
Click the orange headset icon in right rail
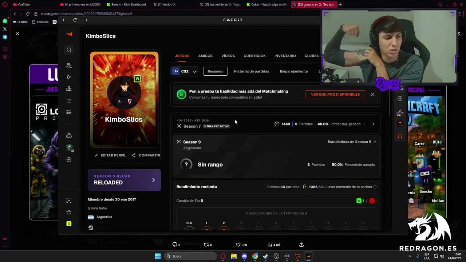tap(400, 136)
